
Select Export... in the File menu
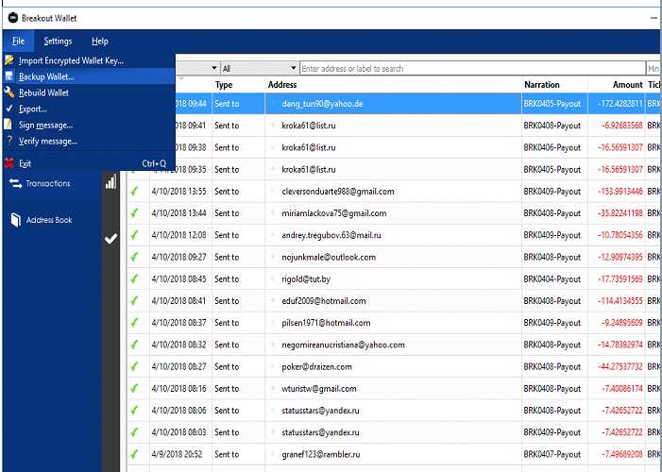[89, 109]
